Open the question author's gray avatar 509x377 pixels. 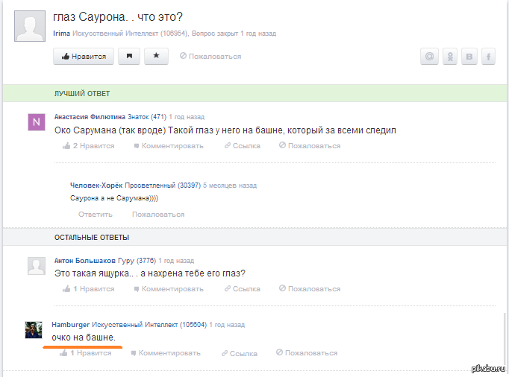[29, 28]
